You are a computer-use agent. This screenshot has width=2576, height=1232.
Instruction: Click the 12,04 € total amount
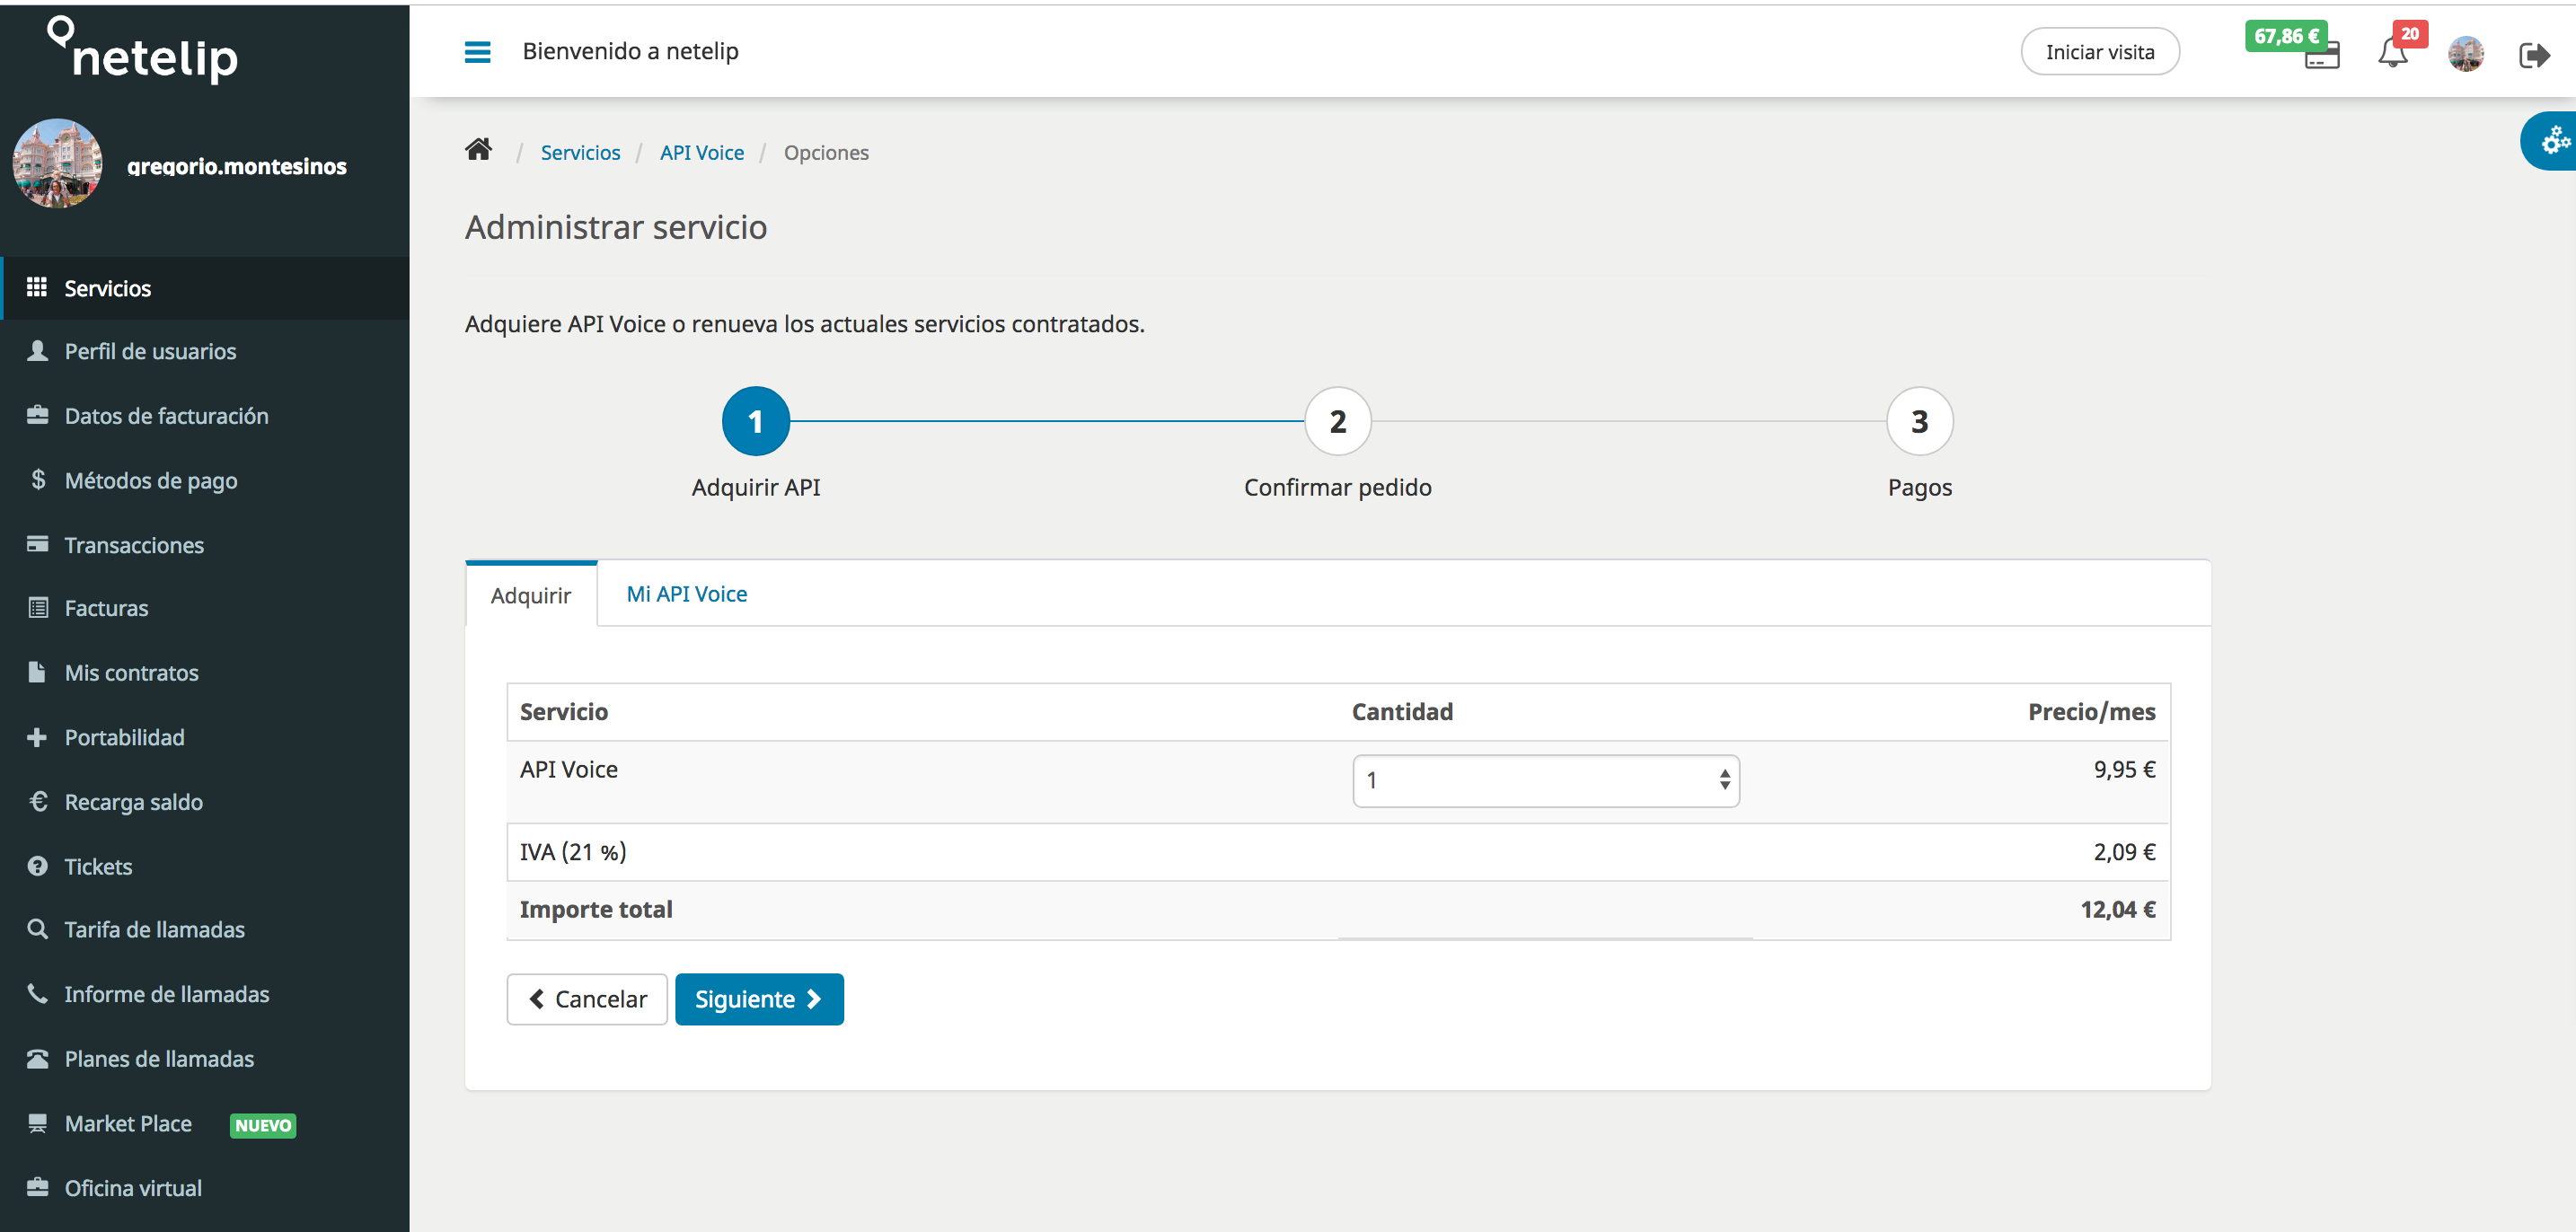pos(2118,909)
